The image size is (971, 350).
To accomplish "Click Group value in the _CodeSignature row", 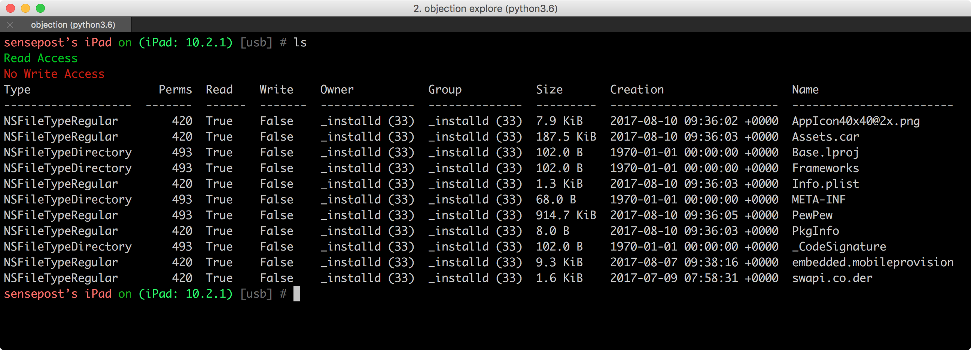I will (475, 246).
